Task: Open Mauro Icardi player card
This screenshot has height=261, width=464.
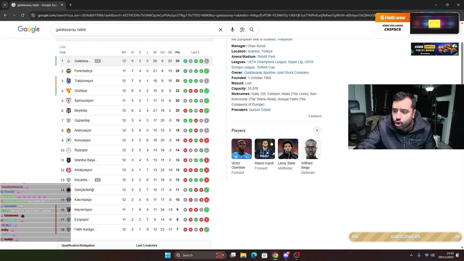Action: click(x=265, y=154)
